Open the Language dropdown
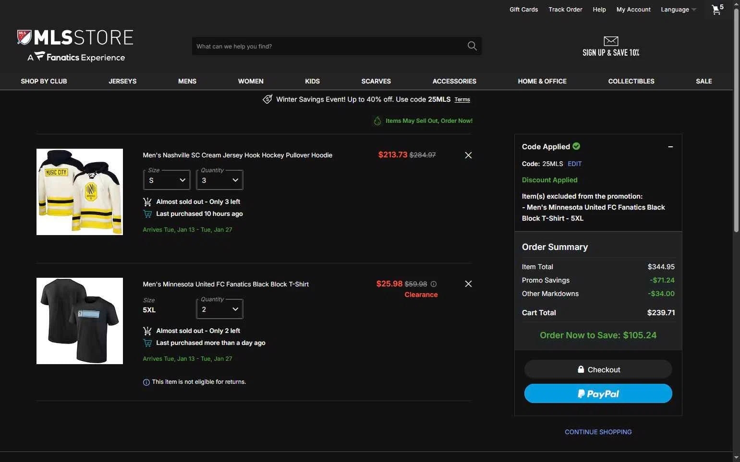 (x=678, y=10)
